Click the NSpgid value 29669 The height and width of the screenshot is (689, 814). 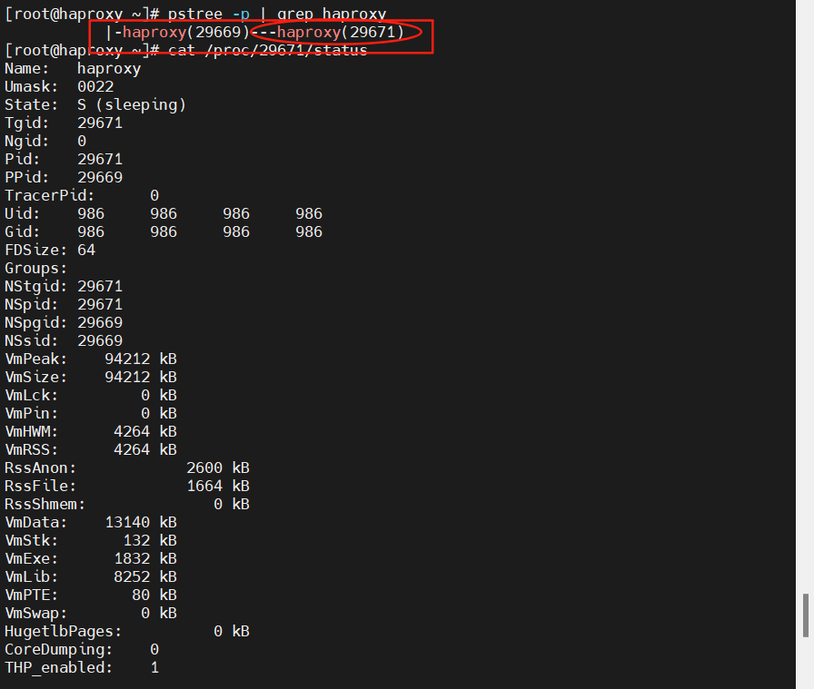click(100, 322)
